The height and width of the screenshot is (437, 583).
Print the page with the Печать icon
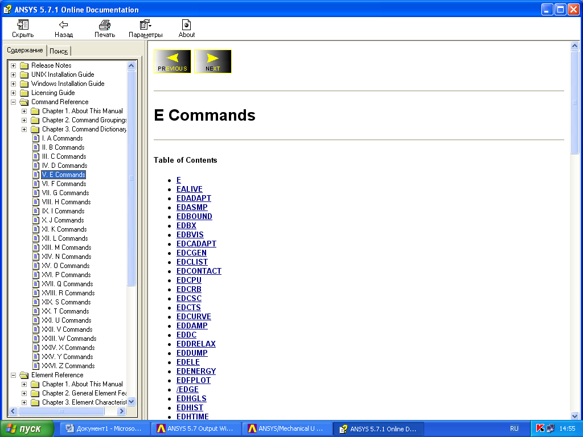pyautogui.click(x=105, y=25)
